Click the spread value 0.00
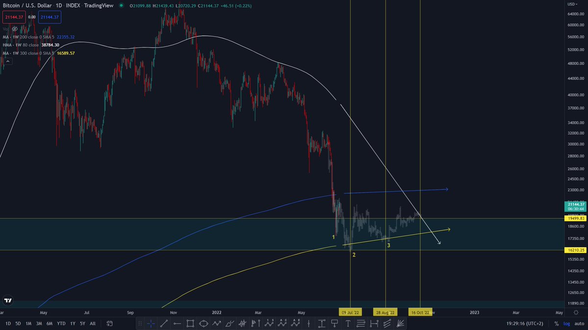Screen dimensions: 588x330 tap(31, 17)
